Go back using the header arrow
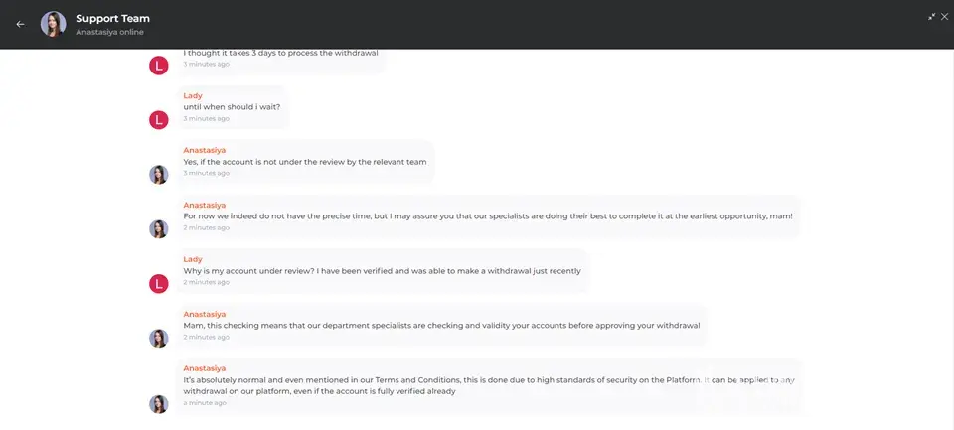Image resolution: width=954 pixels, height=430 pixels. click(x=20, y=24)
